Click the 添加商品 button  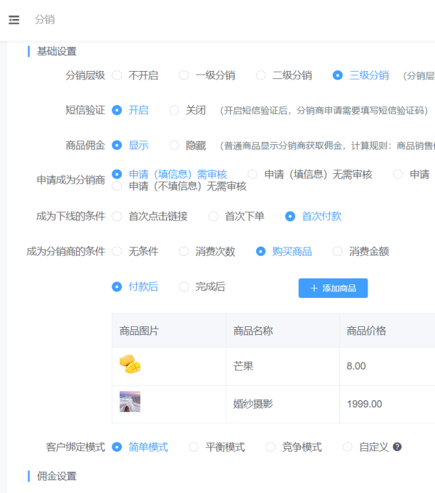point(333,288)
